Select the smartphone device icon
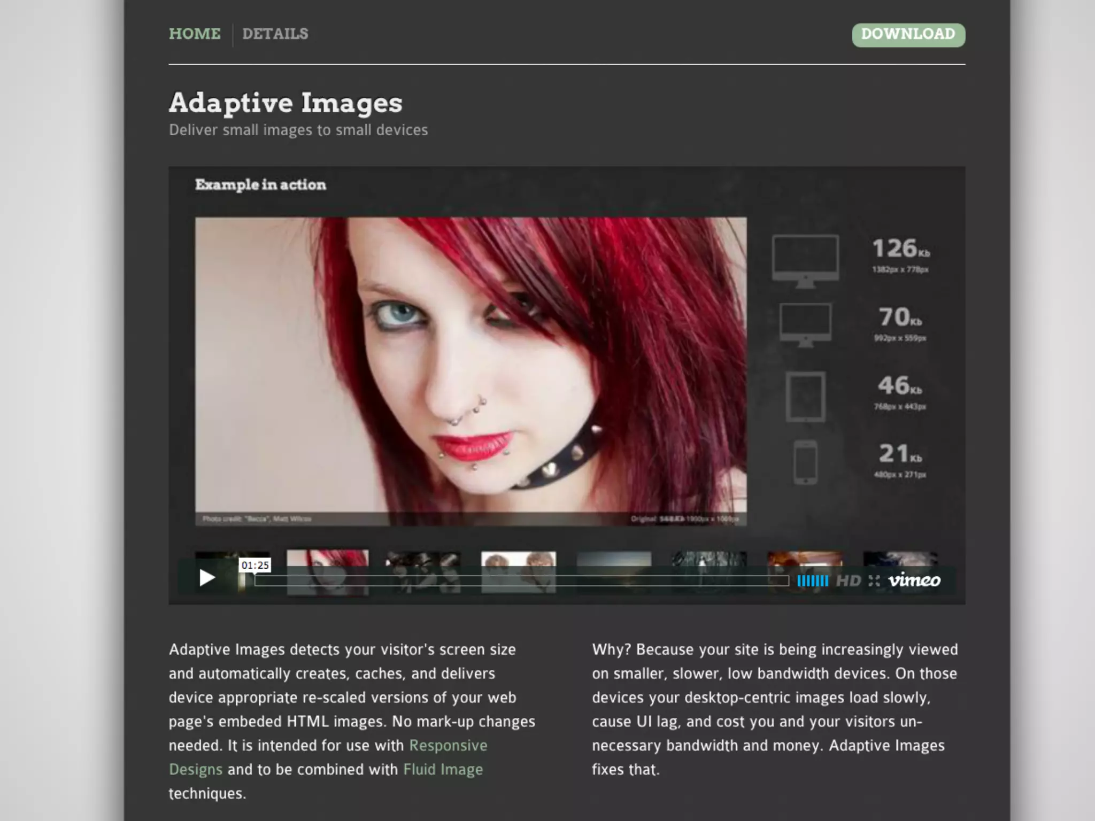This screenshot has height=821, width=1095. click(805, 462)
